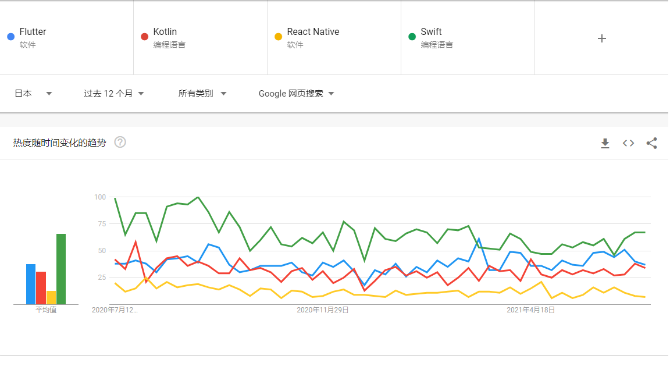The width and height of the screenshot is (670, 377).
Task: Click the green Swift color dot
Action: 412,37
